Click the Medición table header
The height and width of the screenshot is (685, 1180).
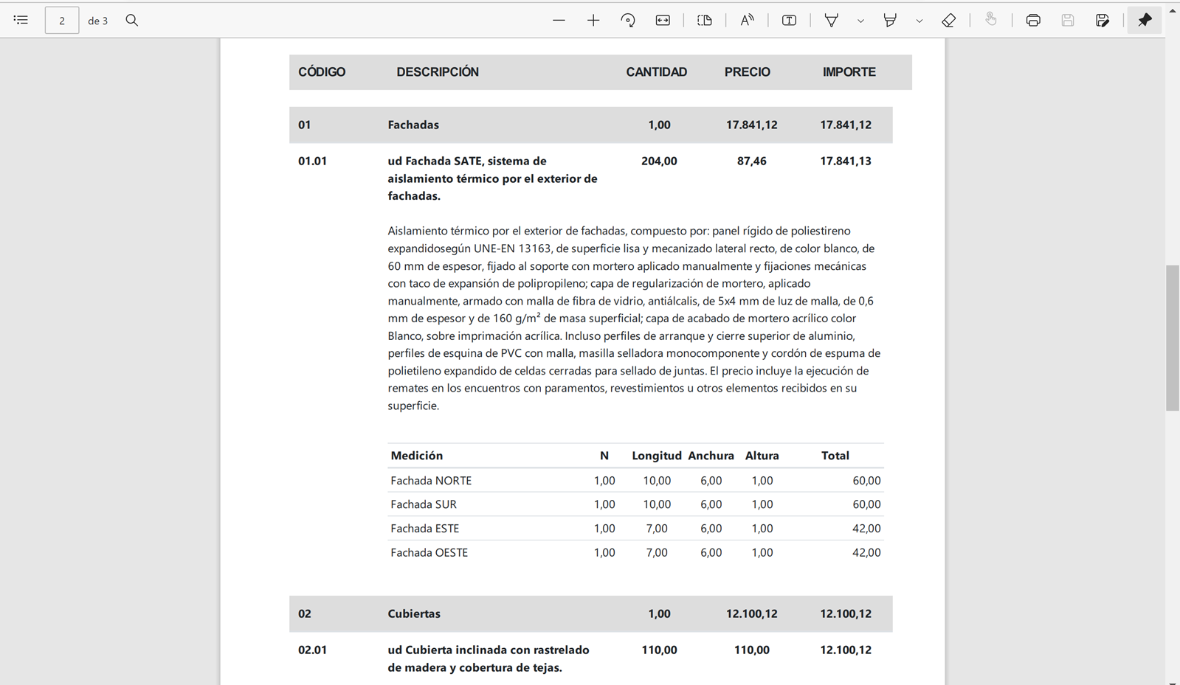(x=417, y=456)
